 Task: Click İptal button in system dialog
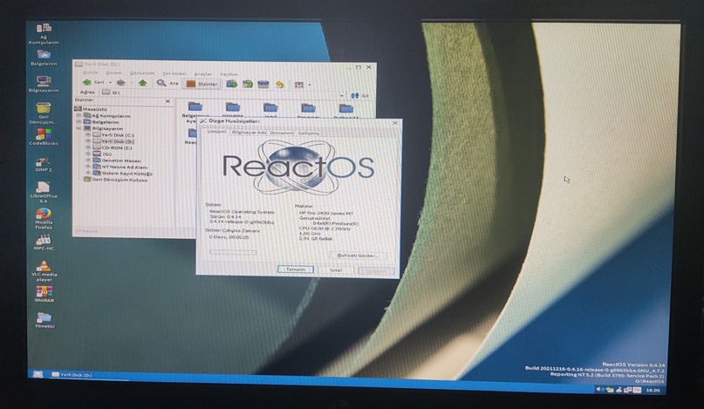336,270
